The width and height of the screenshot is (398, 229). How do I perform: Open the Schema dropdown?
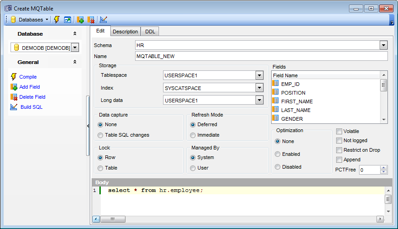(383, 45)
